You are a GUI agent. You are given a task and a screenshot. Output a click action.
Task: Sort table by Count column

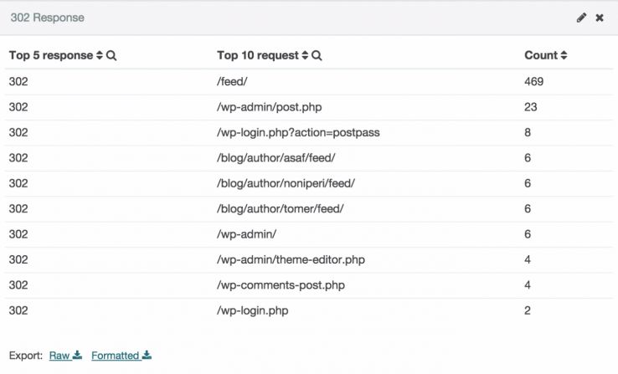564,55
